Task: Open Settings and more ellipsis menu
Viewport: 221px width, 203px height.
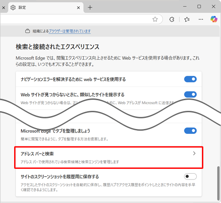Action: click(x=201, y=19)
